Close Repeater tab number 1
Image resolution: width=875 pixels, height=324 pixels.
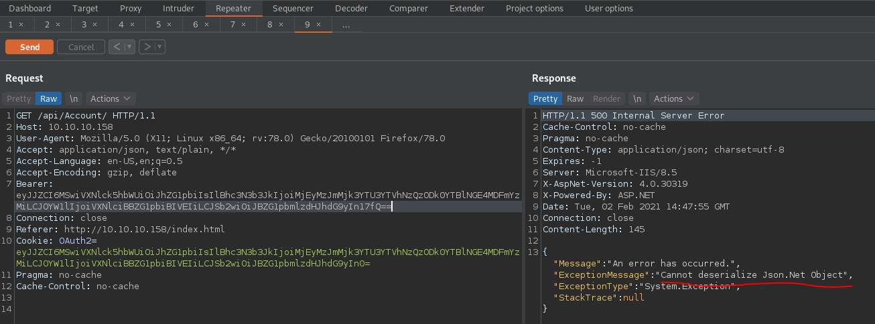point(21,24)
